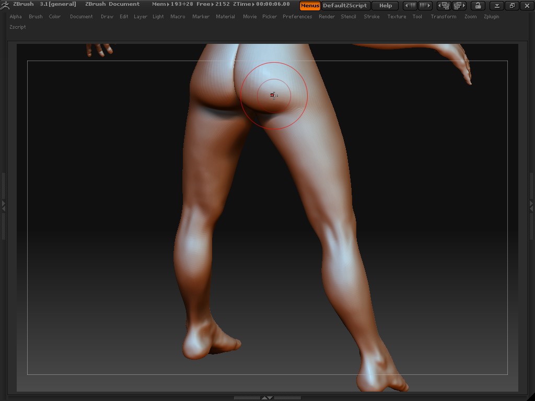Load next user interface layout
This screenshot has height=401, width=535.
click(459, 5)
